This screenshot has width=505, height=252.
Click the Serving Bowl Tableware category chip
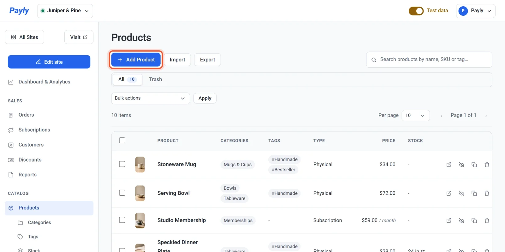point(235,198)
